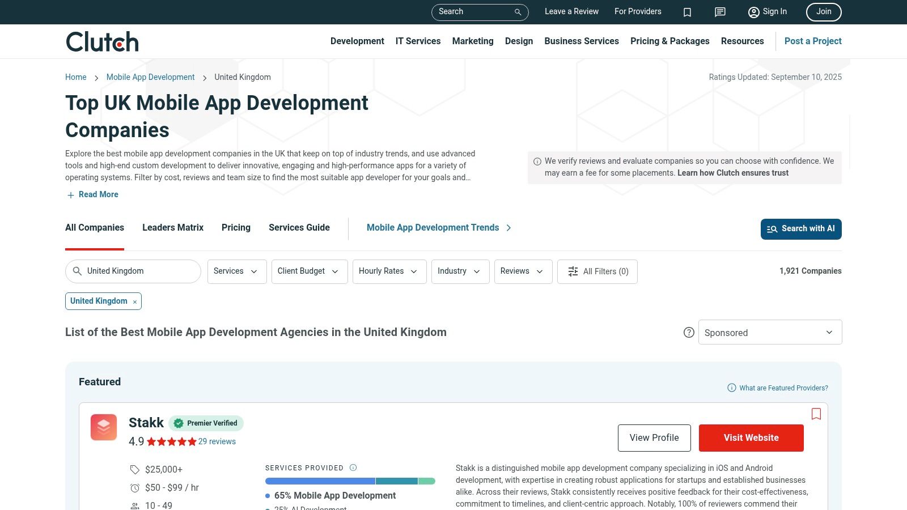Remove the United Kingdom filter tag
This screenshot has width=907, height=510.
pyautogui.click(x=135, y=301)
